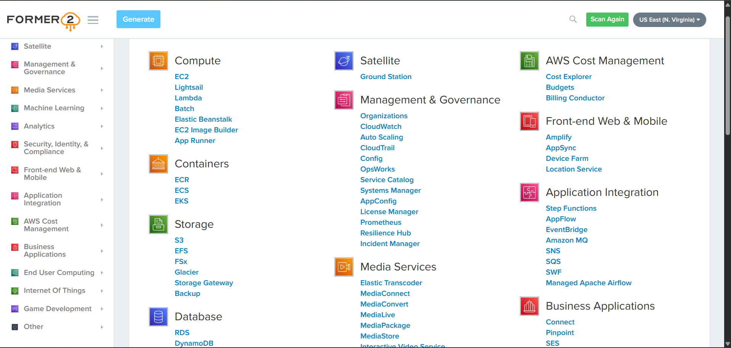Click the Scan Again button
The width and height of the screenshot is (731, 348).
[x=607, y=19]
